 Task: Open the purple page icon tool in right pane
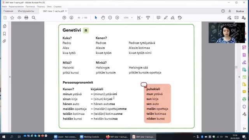pos(244,55)
